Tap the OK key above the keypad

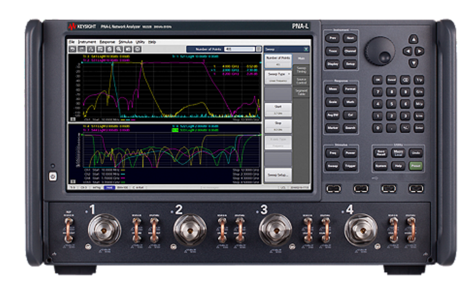[377, 79]
